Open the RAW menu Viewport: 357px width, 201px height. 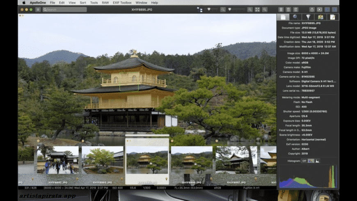105,2
